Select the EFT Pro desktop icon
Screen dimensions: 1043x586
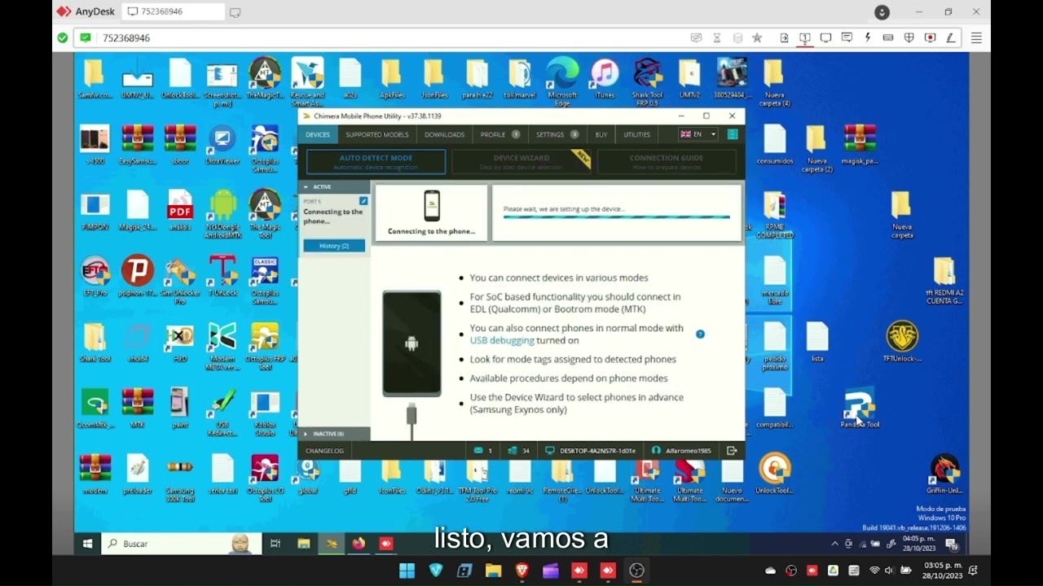[x=95, y=277]
